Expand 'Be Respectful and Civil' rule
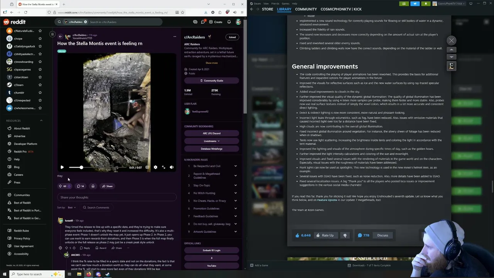The height and width of the screenshot is (278, 494). click(235, 166)
